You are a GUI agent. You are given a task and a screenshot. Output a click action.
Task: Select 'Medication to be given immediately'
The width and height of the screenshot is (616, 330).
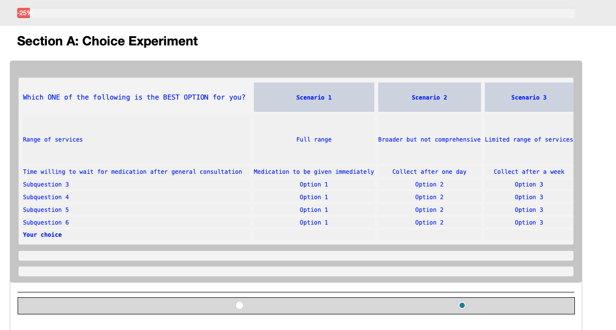[x=314, y=172]
